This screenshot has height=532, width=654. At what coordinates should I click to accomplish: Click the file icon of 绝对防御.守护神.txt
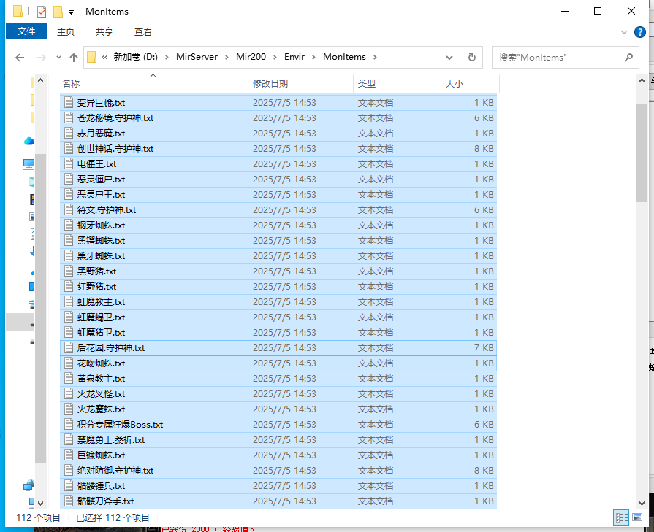coord(69,471)
